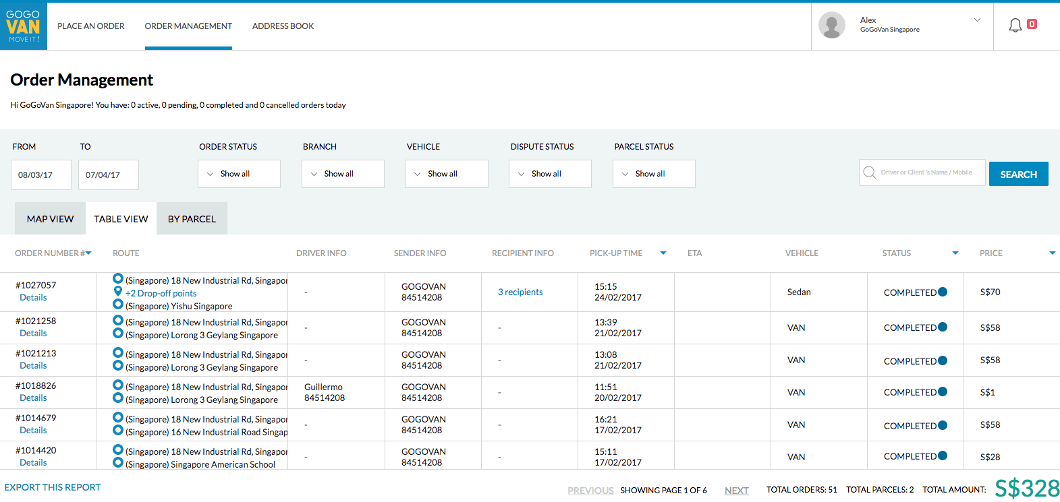Open Details for order #1014679
Viewport: 1060px width, 502px height.
33,430
